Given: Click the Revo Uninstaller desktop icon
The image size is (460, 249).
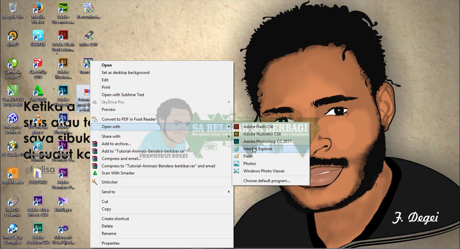Looking at the screenshot, I should click(x=88, y=11).
